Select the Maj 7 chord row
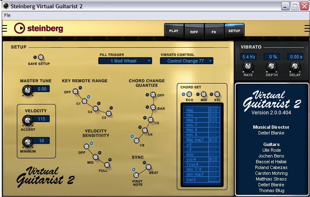 point(201,120)
